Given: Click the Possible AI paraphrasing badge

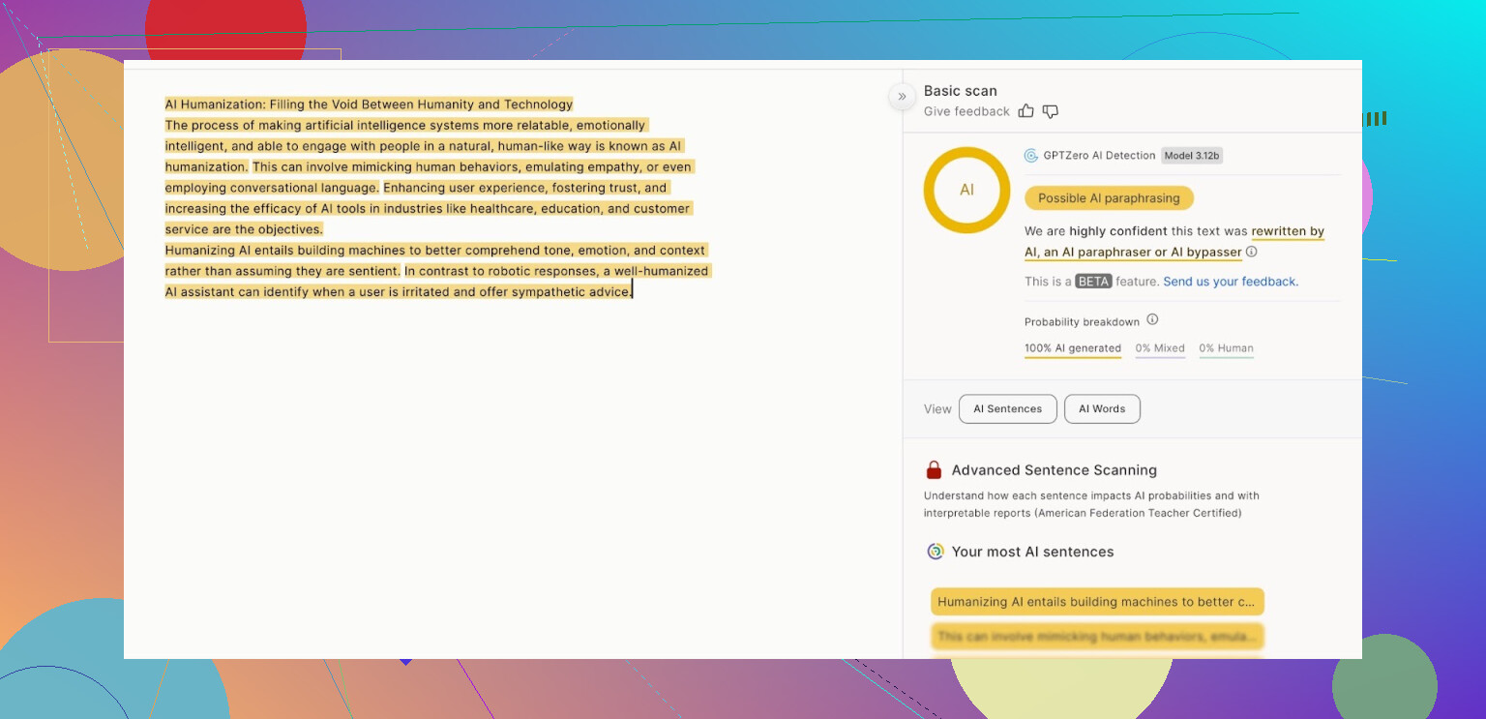Looking at the screenshot, I should (1109, 198).
